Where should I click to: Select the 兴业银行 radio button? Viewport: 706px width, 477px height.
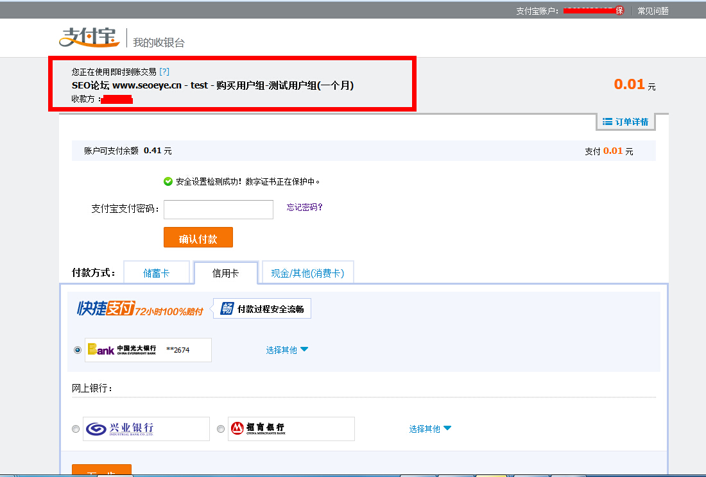tap(76, 429)
